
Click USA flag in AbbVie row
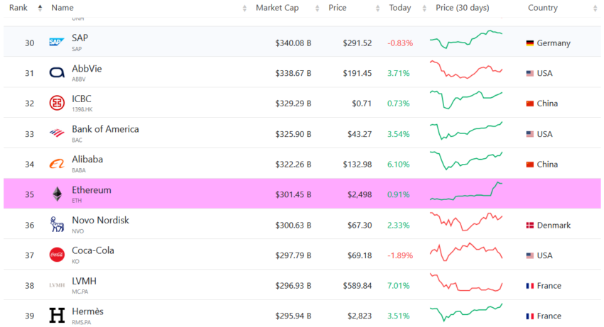(530, 73)
